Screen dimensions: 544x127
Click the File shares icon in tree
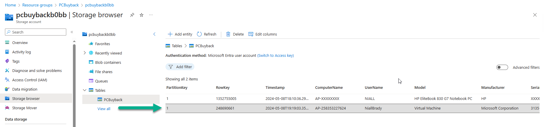[91, 72]
